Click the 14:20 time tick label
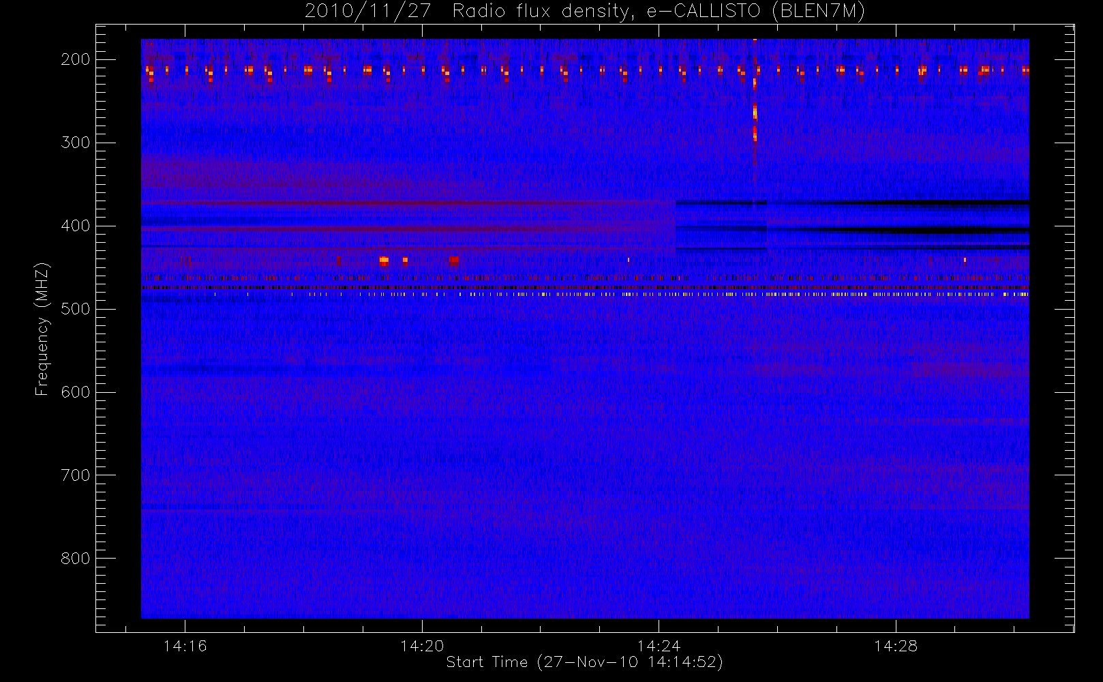 tap(422, 645)
